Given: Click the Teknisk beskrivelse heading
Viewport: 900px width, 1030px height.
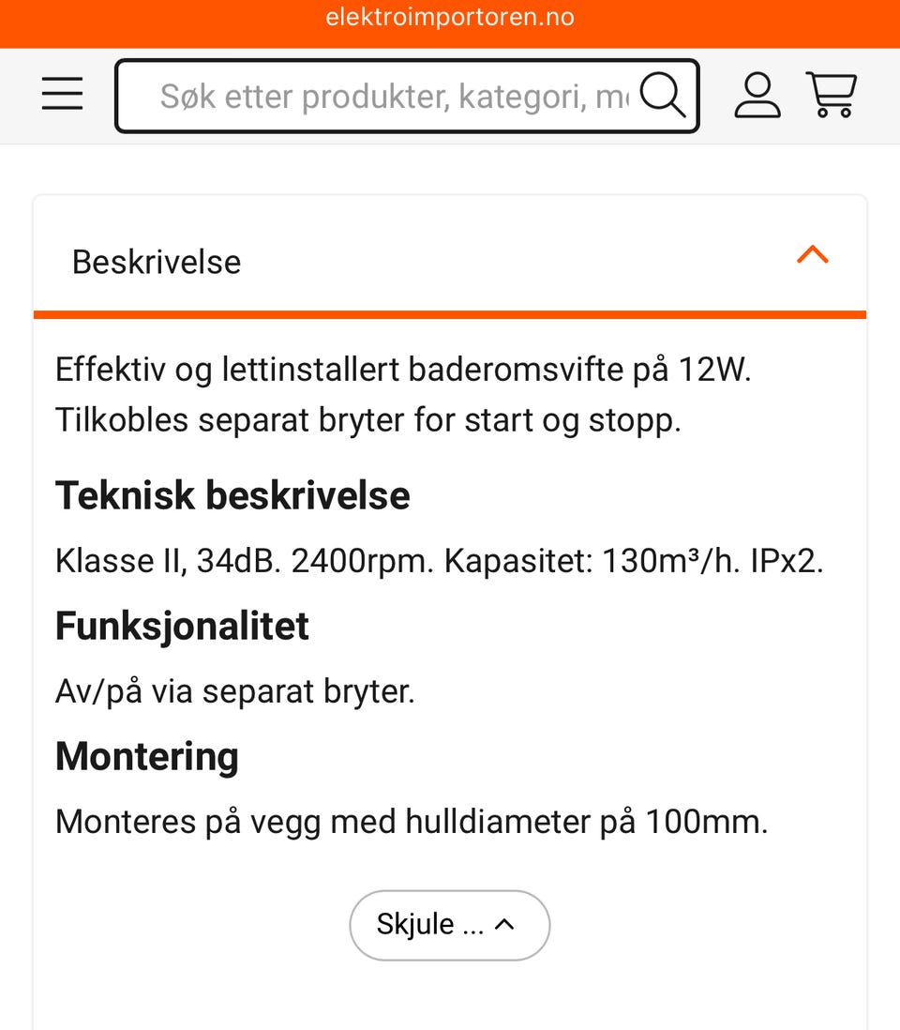Looking at the screenshot, I should click(232, 495).
